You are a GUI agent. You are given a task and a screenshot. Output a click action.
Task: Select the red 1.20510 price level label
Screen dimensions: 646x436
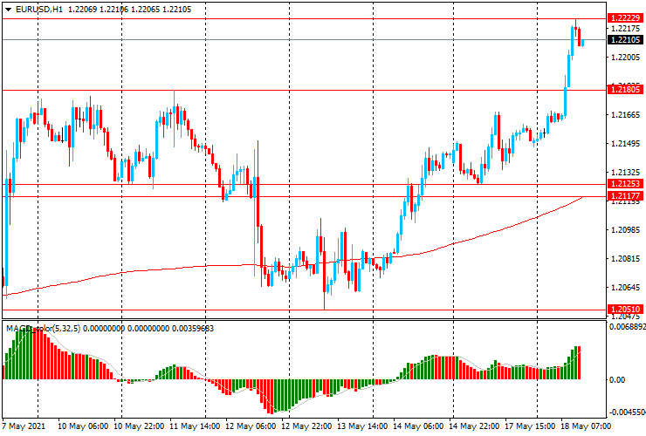coord(625,310)
